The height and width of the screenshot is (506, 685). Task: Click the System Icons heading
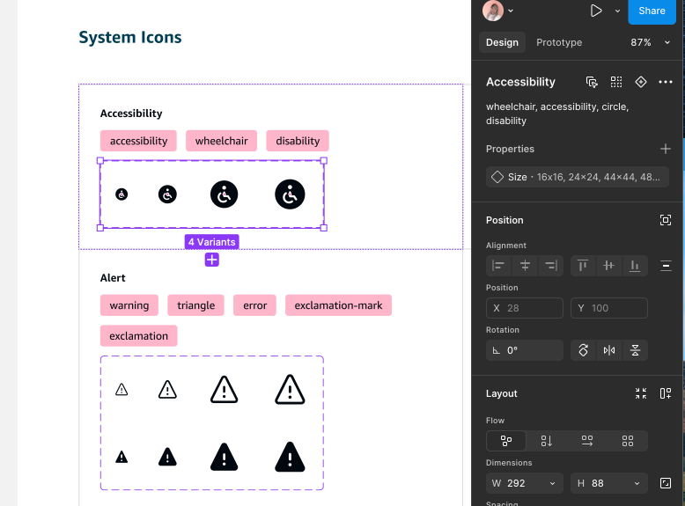tap(130, 38)
